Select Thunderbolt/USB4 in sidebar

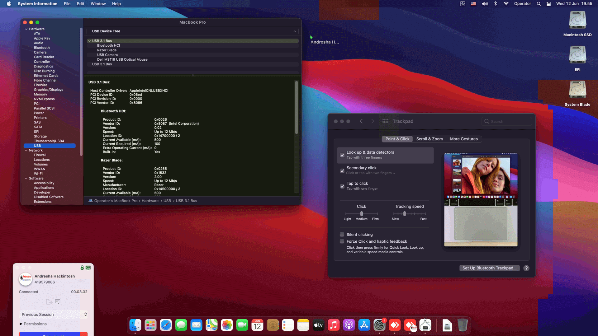coord(49,141)
